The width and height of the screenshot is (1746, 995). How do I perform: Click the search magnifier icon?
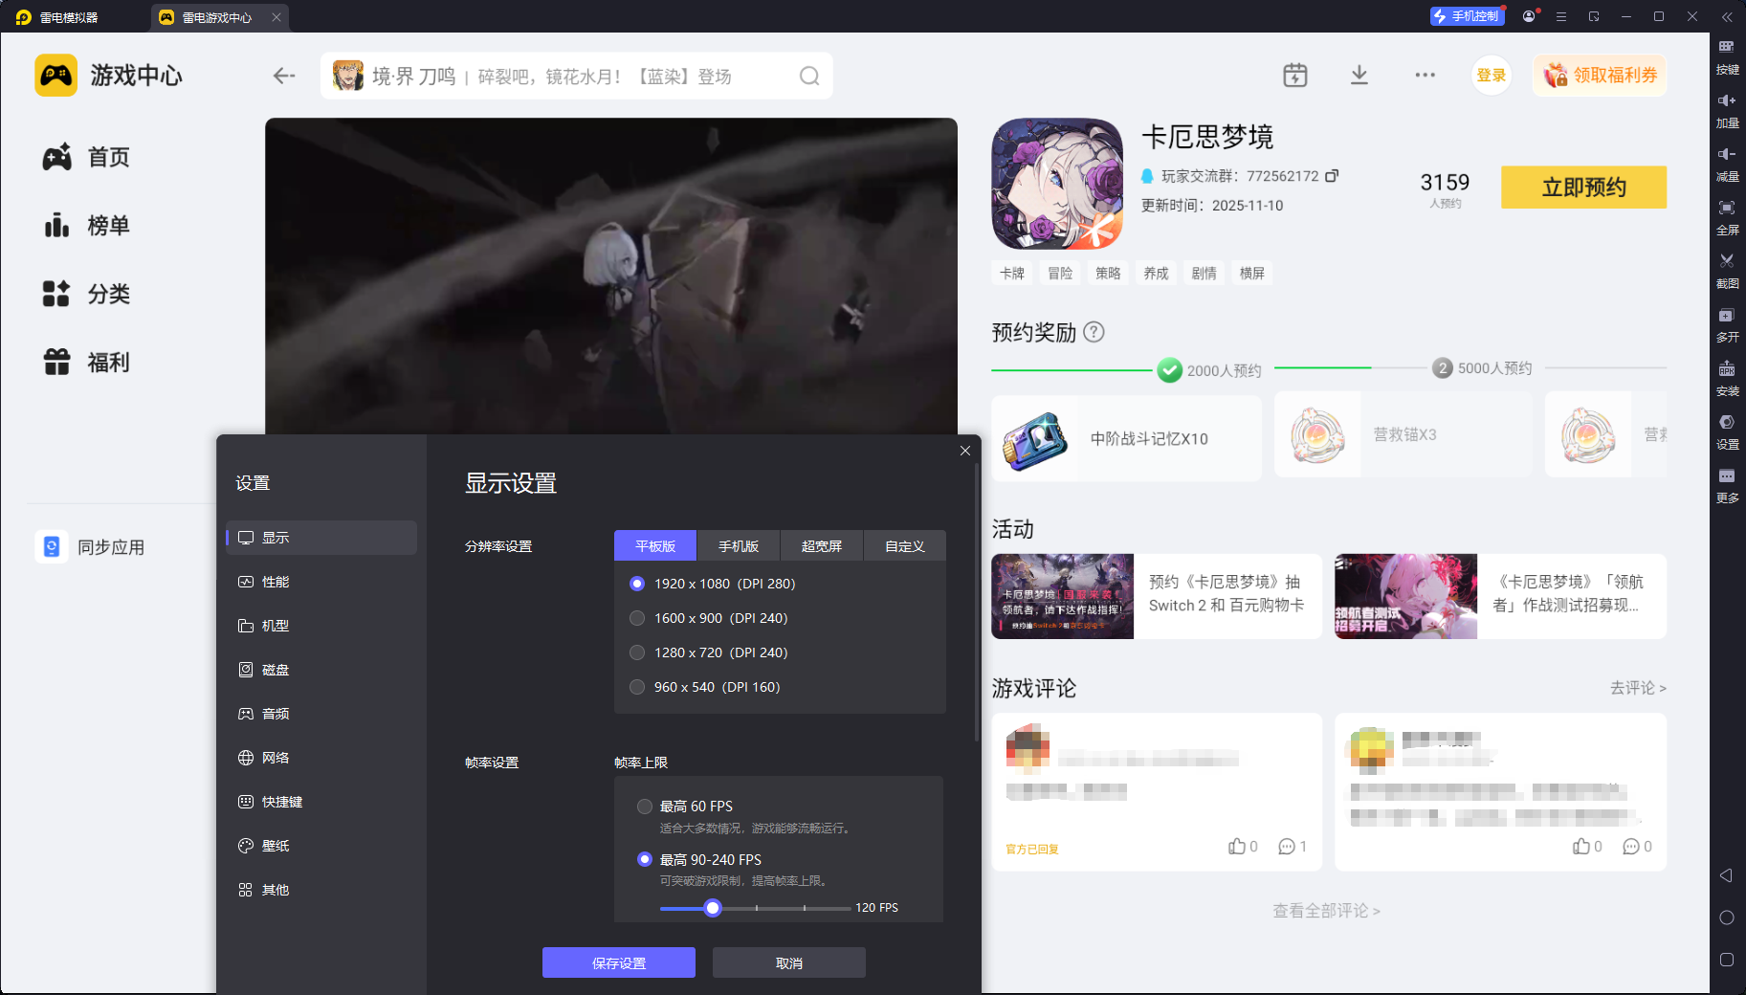tap(809, 76)
